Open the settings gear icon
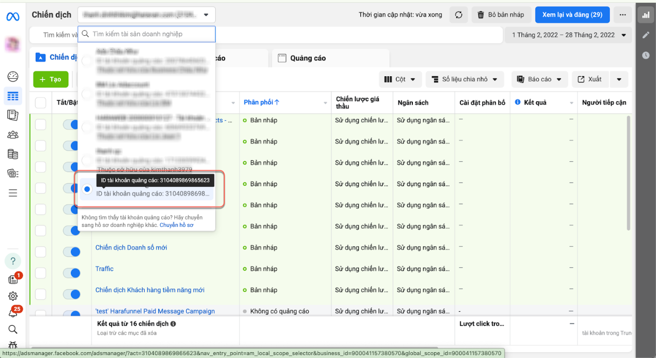 (x=13, y=296)
